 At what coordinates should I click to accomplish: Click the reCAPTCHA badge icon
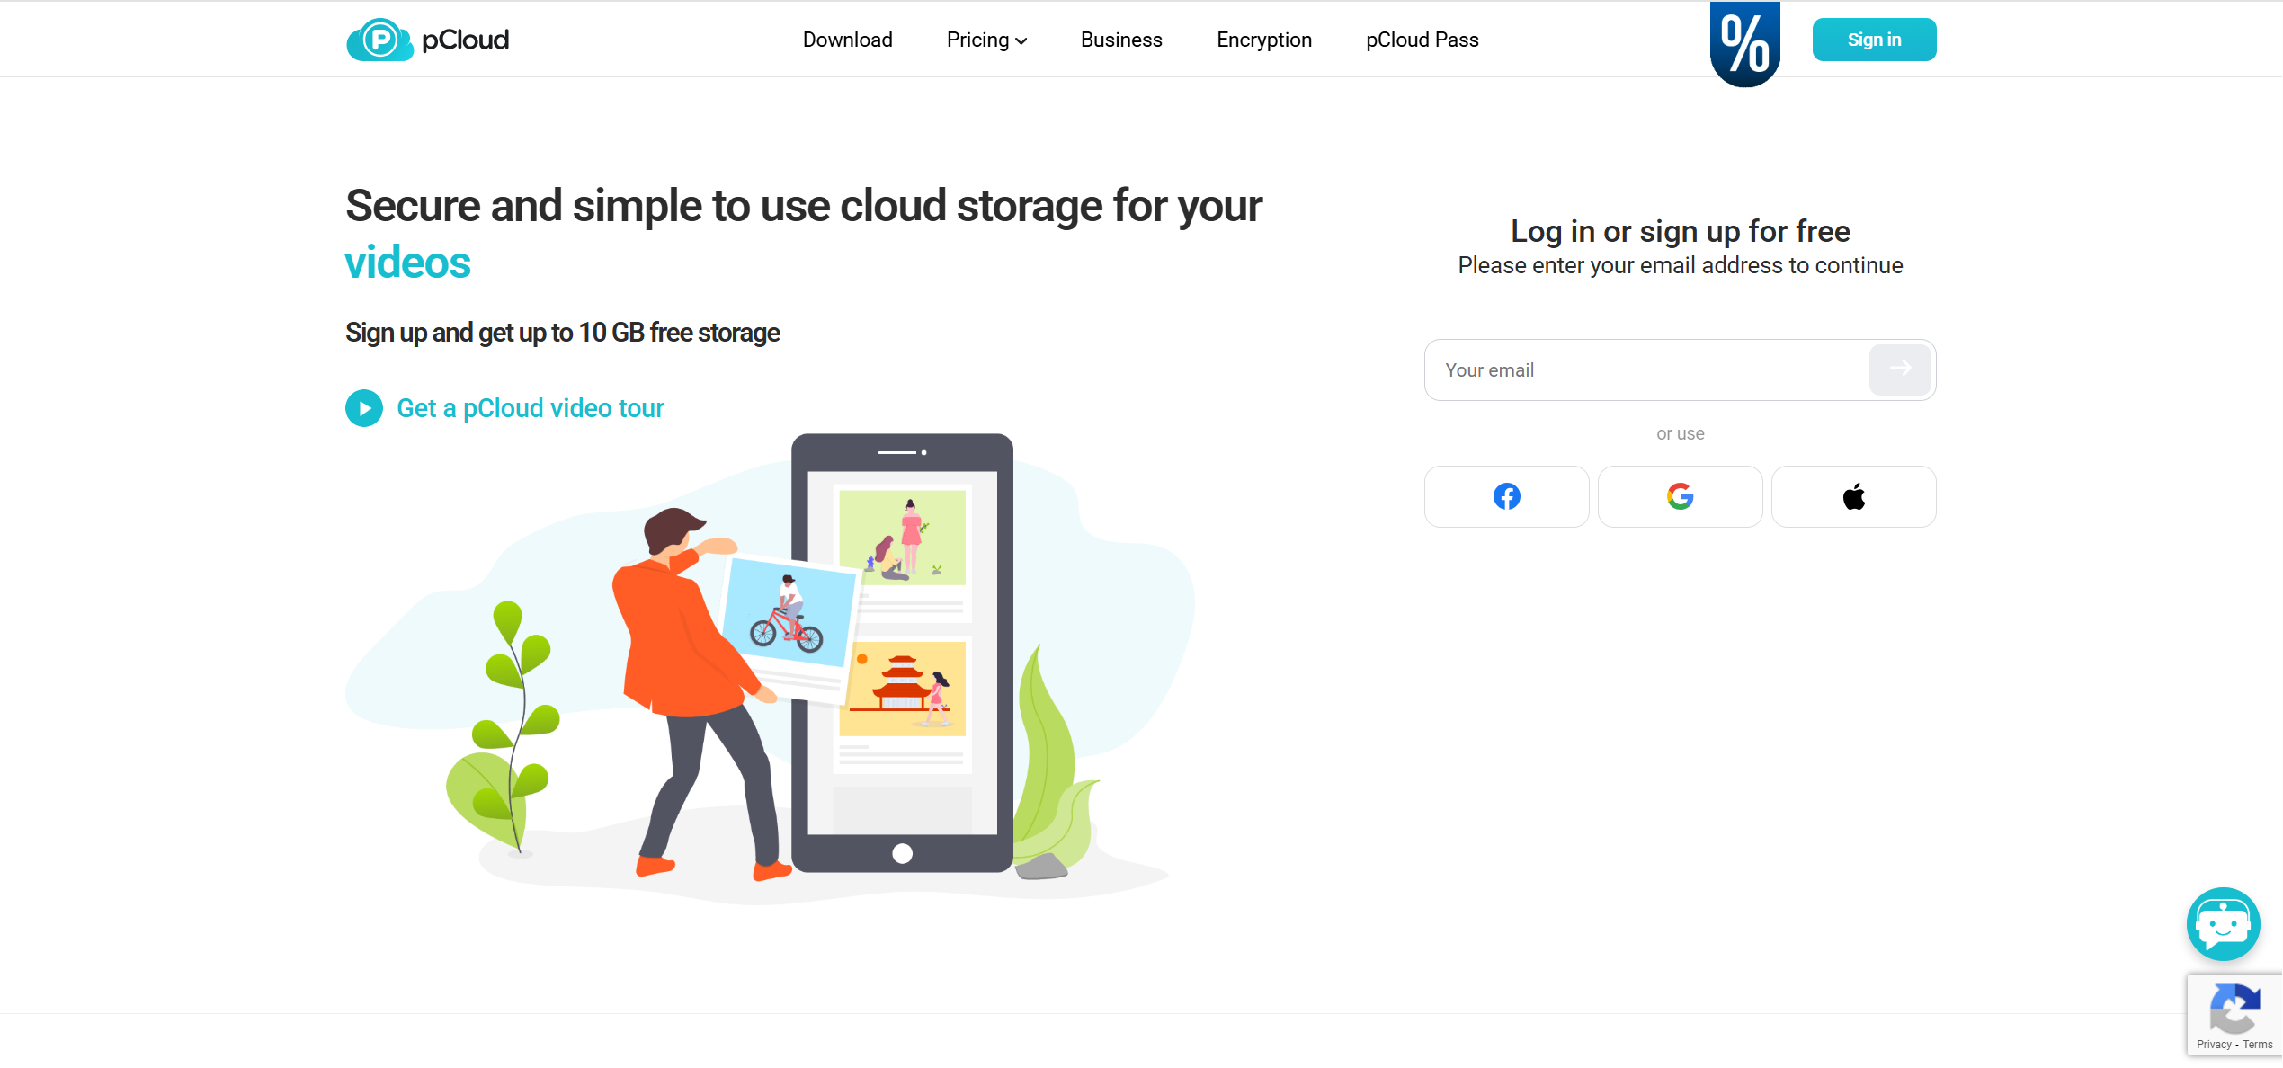pos(2234,1009)
